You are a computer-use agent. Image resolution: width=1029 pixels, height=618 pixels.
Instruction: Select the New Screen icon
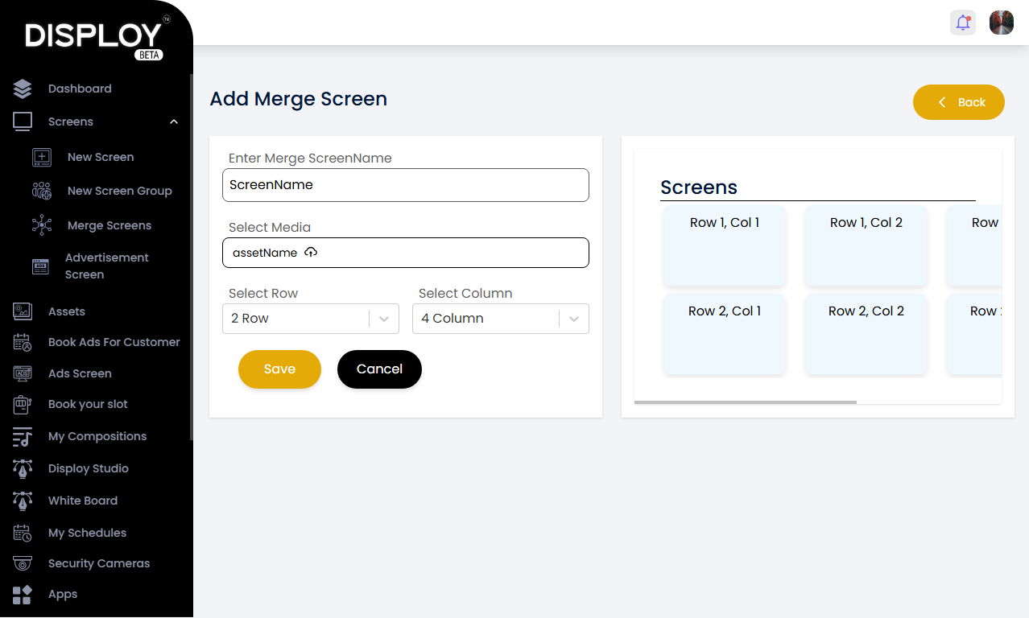point(40,157)
